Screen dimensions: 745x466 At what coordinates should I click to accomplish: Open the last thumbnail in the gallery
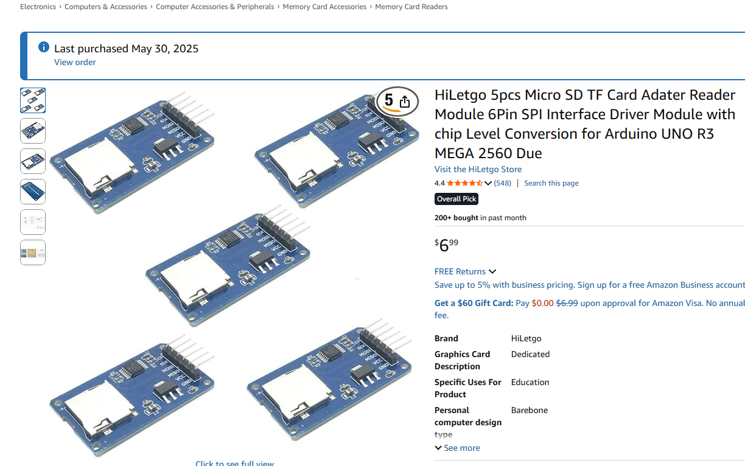pyautogui.click(x=33, y=252)
